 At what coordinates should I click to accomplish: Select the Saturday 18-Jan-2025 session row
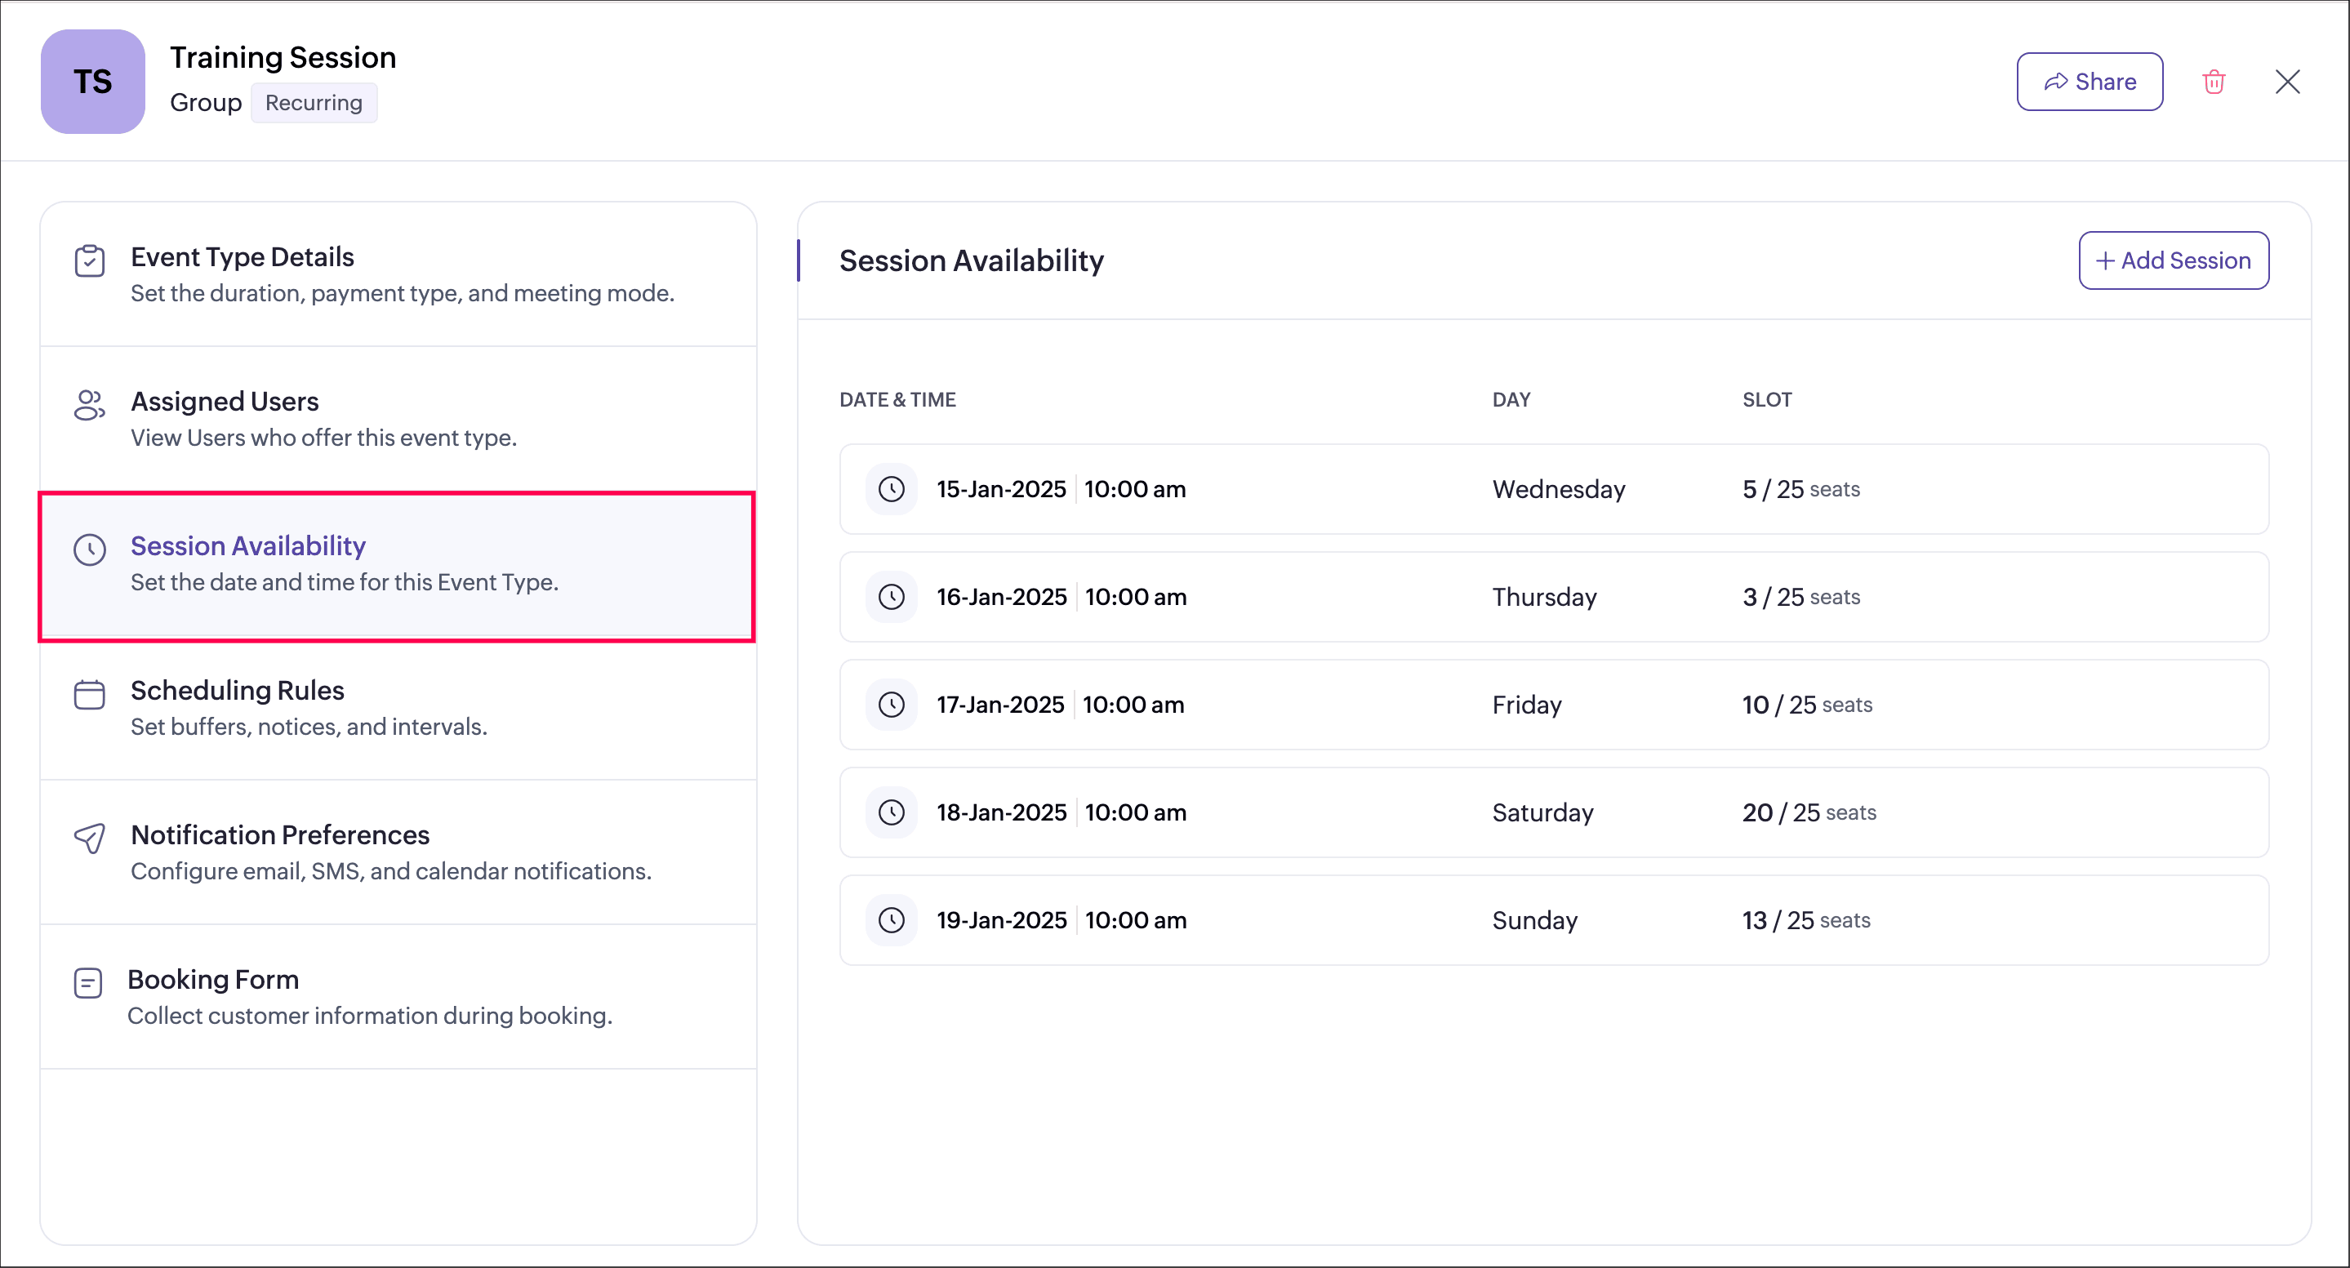click(x=1553, y=812)
